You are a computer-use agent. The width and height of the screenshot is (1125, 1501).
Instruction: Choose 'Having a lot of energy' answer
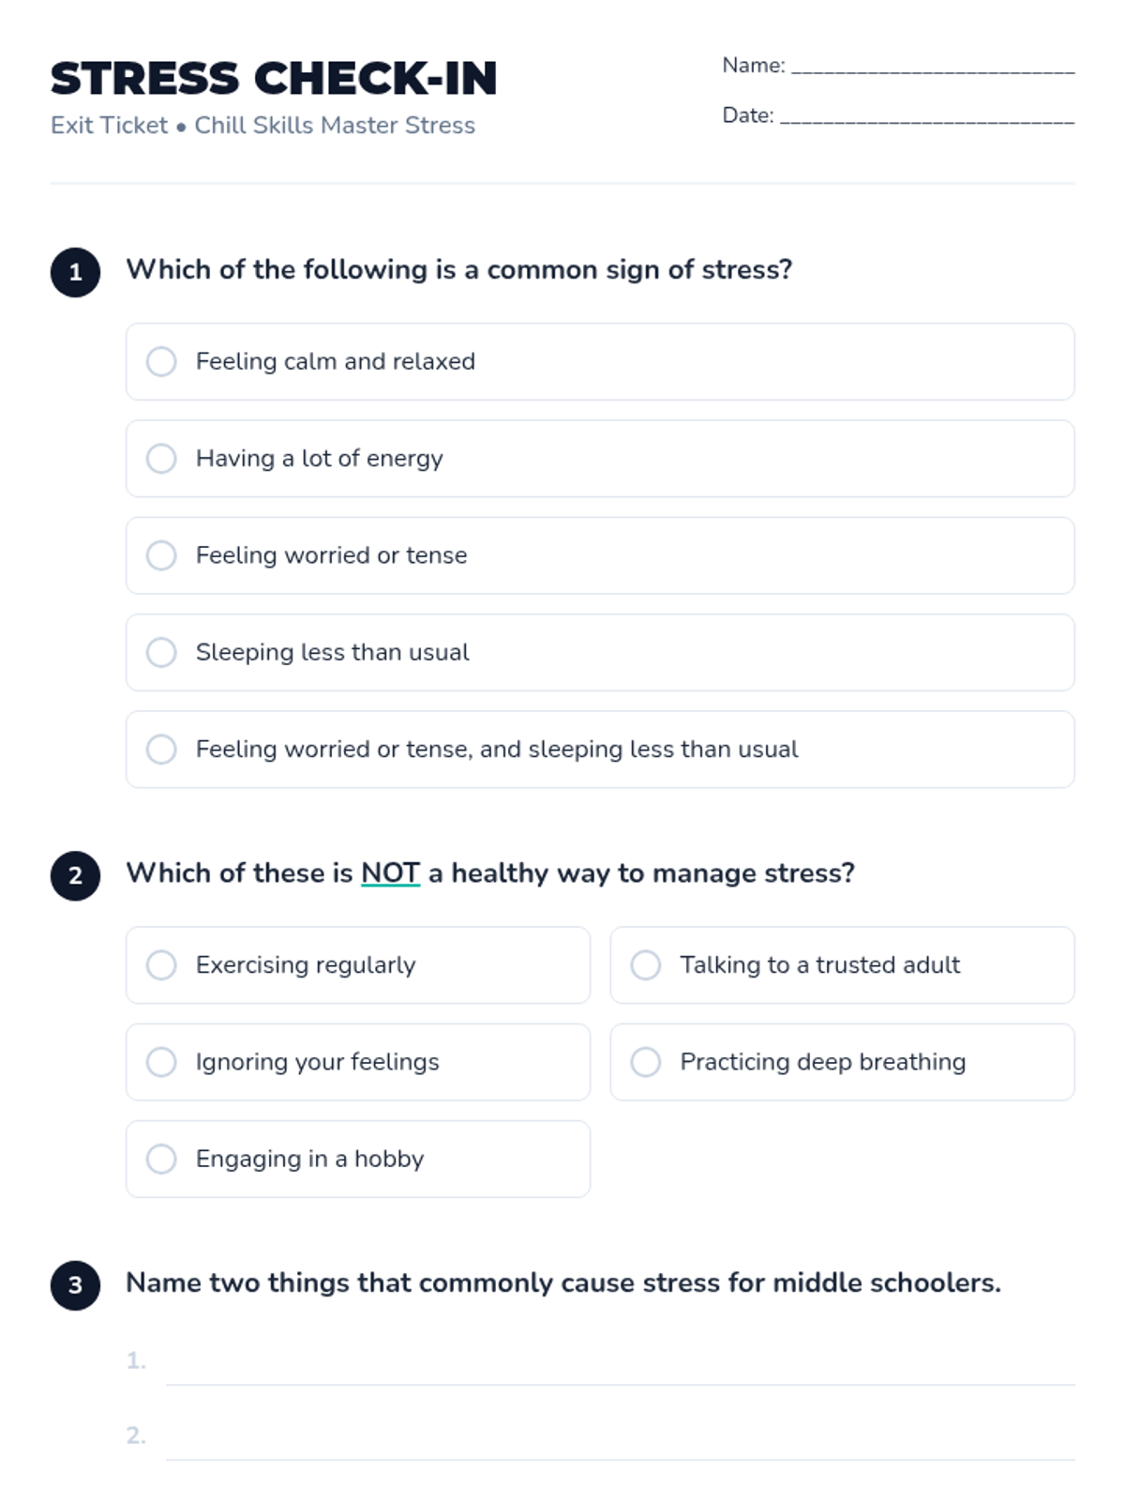(161, 459)
